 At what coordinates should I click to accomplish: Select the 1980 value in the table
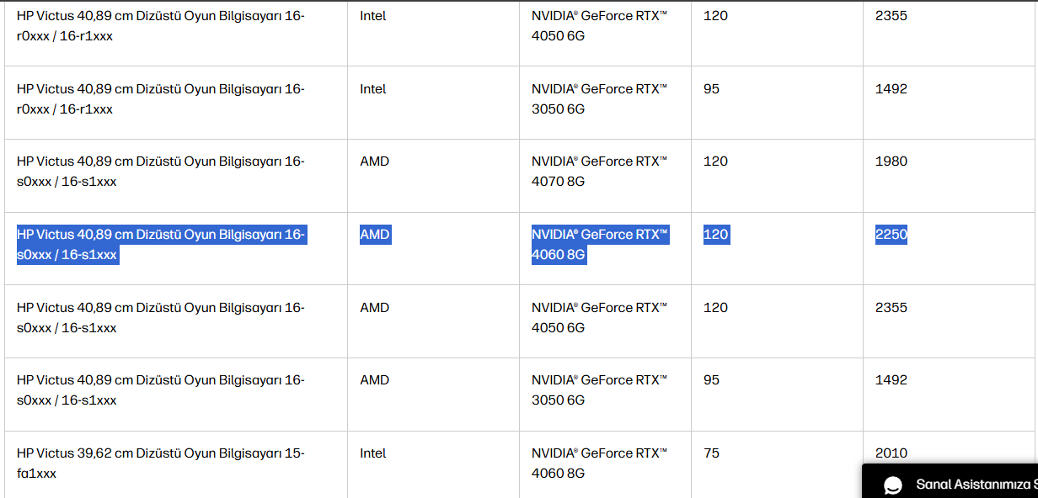pos(891,162)
